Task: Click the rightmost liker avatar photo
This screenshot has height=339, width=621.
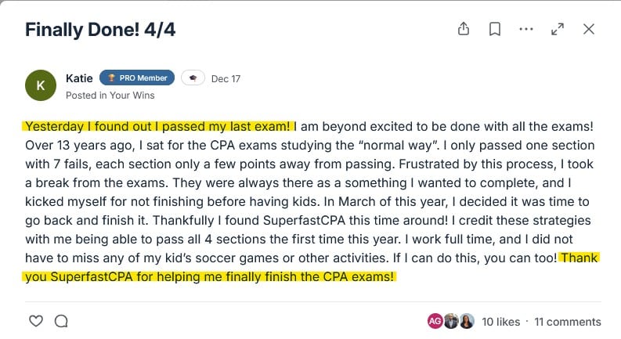Action: pyautogui.click(x=467, y=321)
